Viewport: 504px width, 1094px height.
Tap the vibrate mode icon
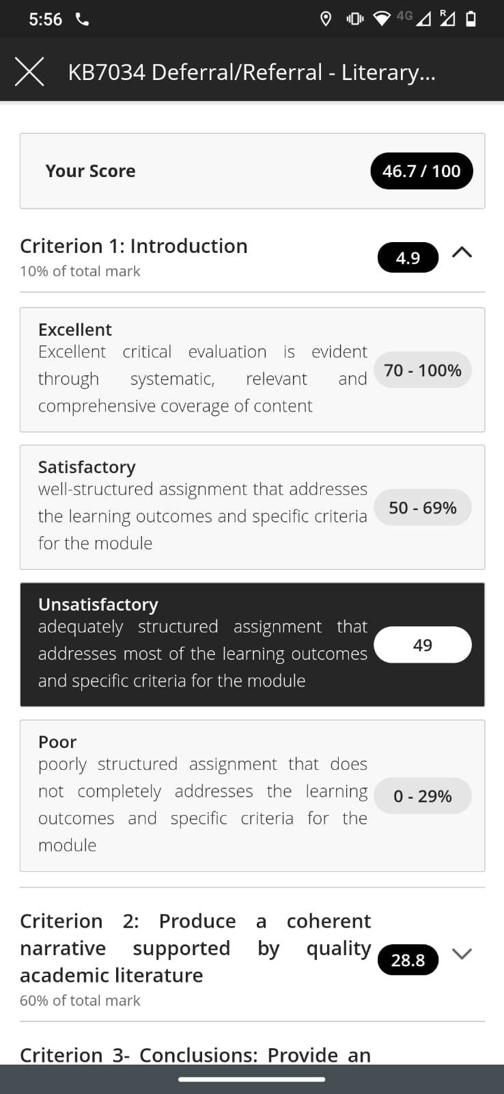[x=354, y=19]
